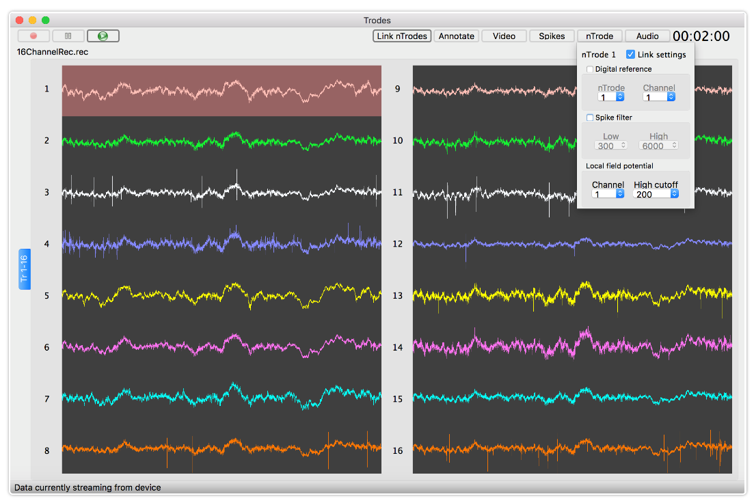Image resolution: width=754 pixels, height=503 pixels.
Task: Open the LFP Channel dropdown
Action: point(608,194)
